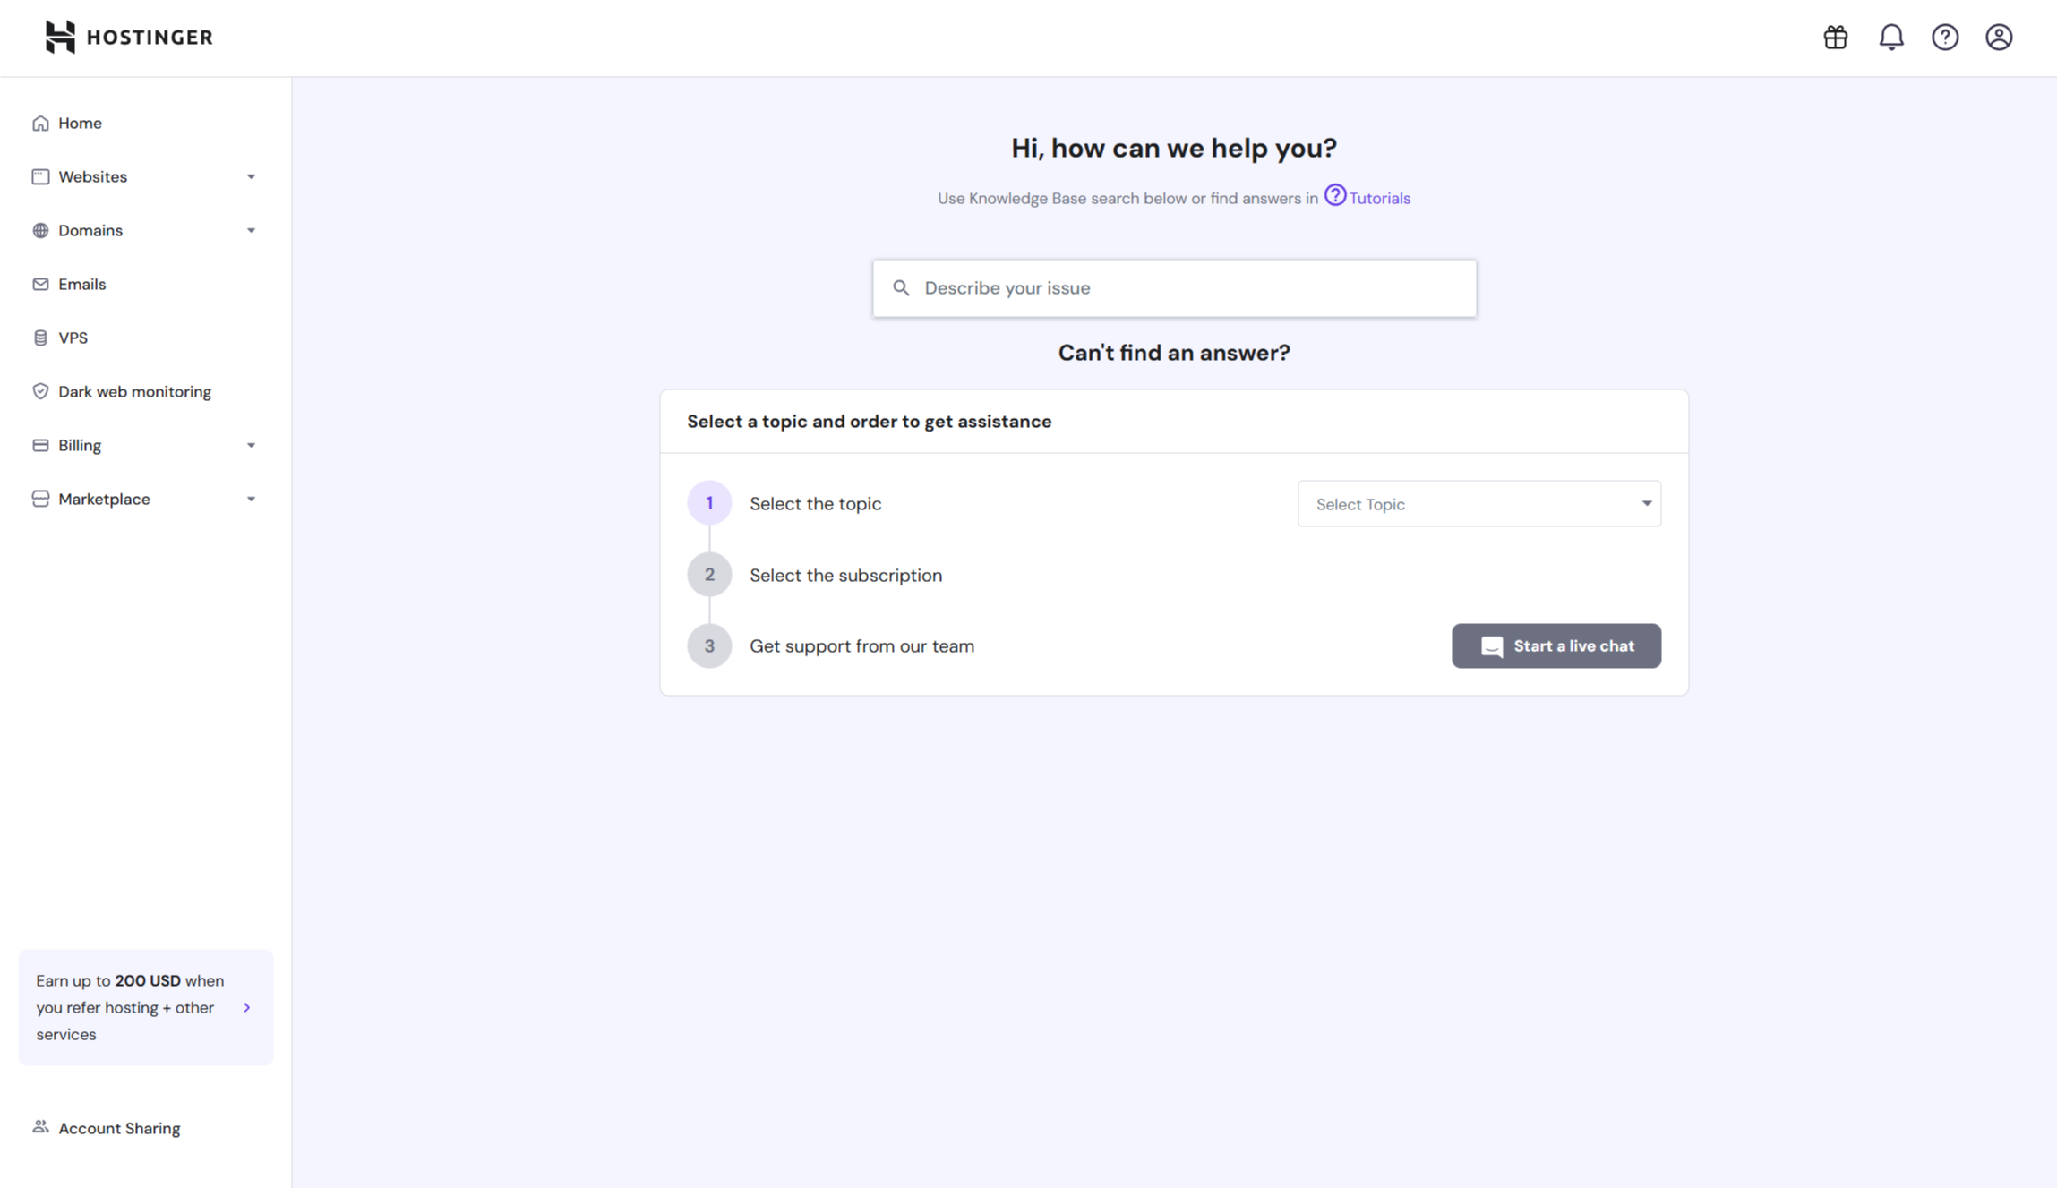This screenshot has width=2057, height=1188.
Task: Go to Home in sidebar
Action: (80, 124)
